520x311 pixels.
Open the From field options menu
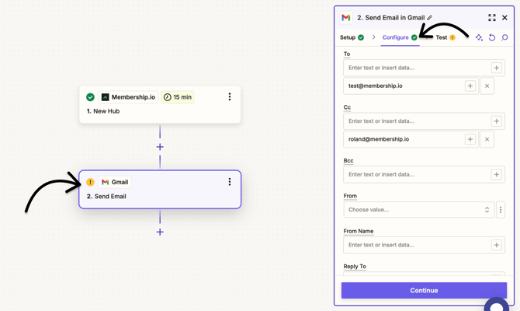(501, 210)
